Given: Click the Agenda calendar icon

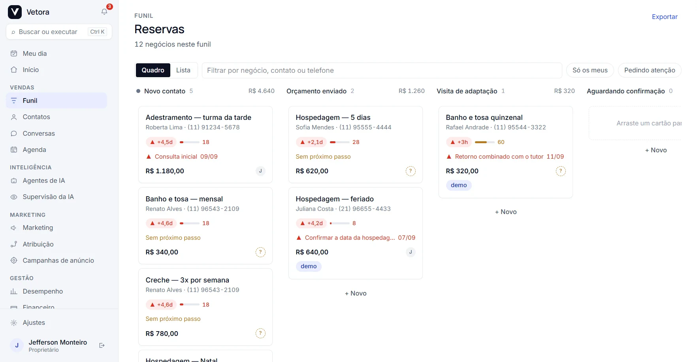Looking at the screenshot, I should (14, 150).
